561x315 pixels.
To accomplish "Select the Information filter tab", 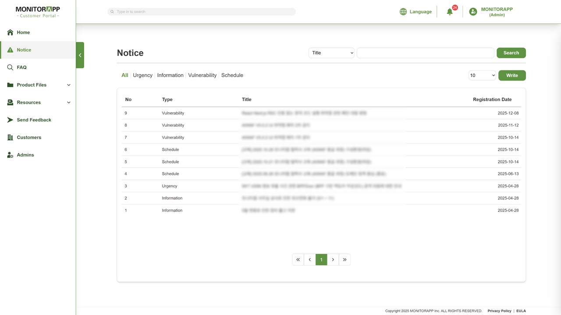I will [170, 75].
